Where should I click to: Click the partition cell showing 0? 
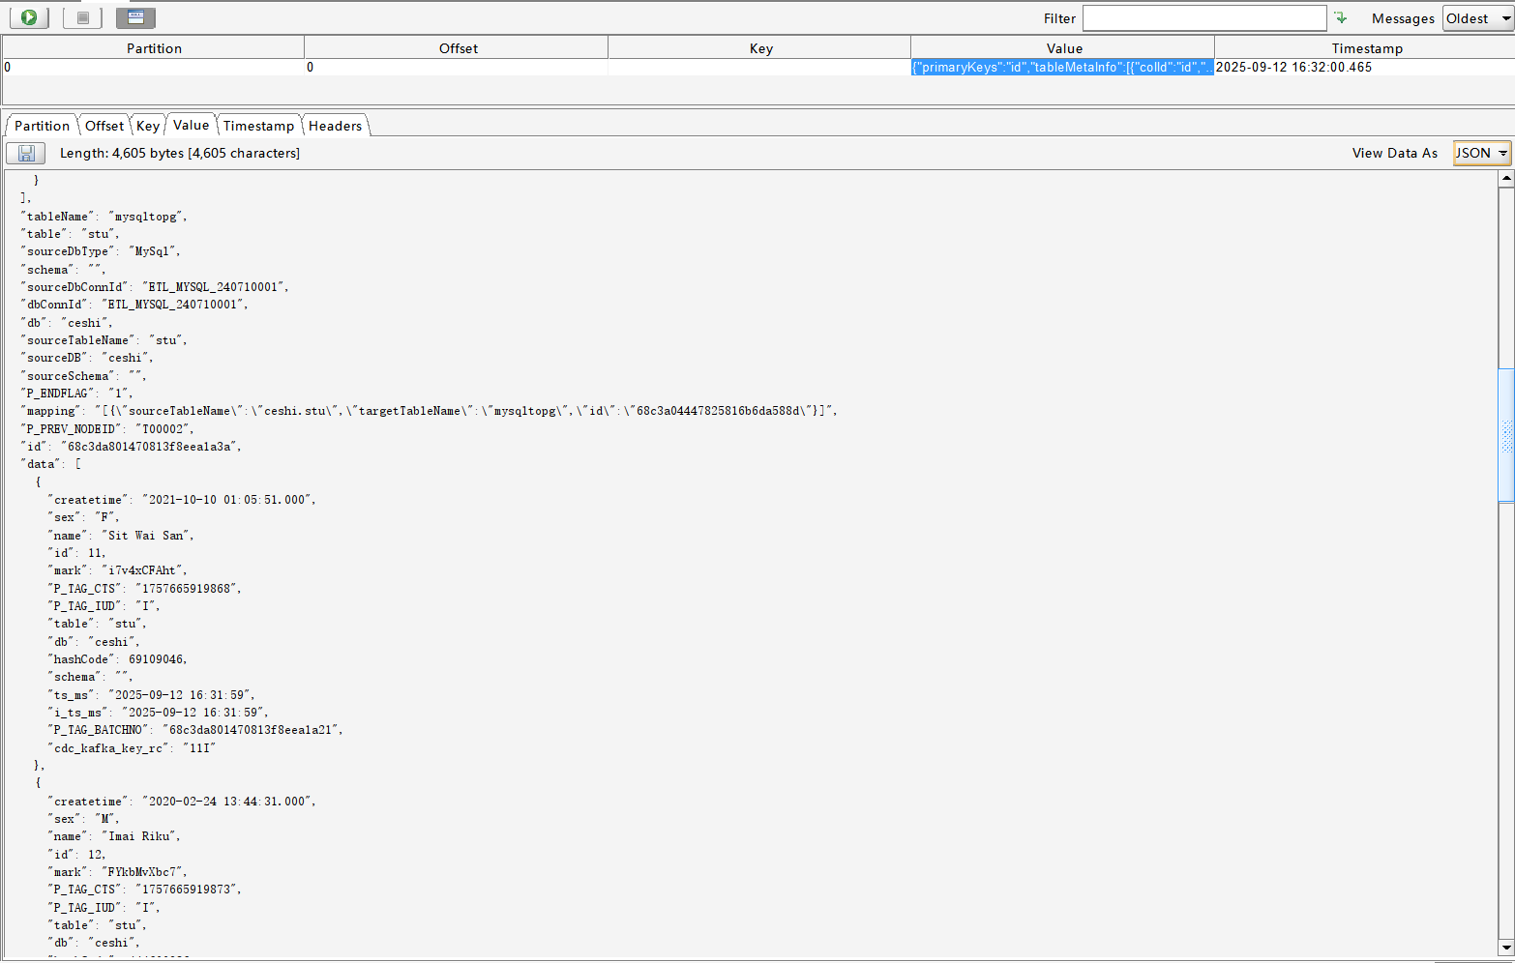pyautogui.click(x=153, y=67)
